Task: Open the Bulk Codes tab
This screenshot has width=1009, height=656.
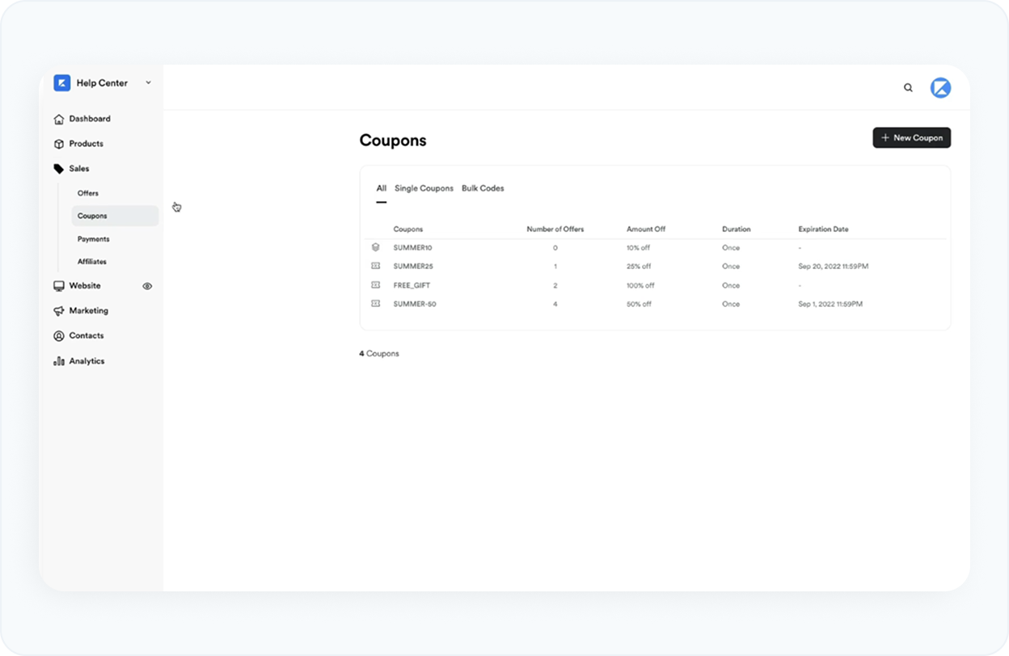Action: (x=483, y=187)
